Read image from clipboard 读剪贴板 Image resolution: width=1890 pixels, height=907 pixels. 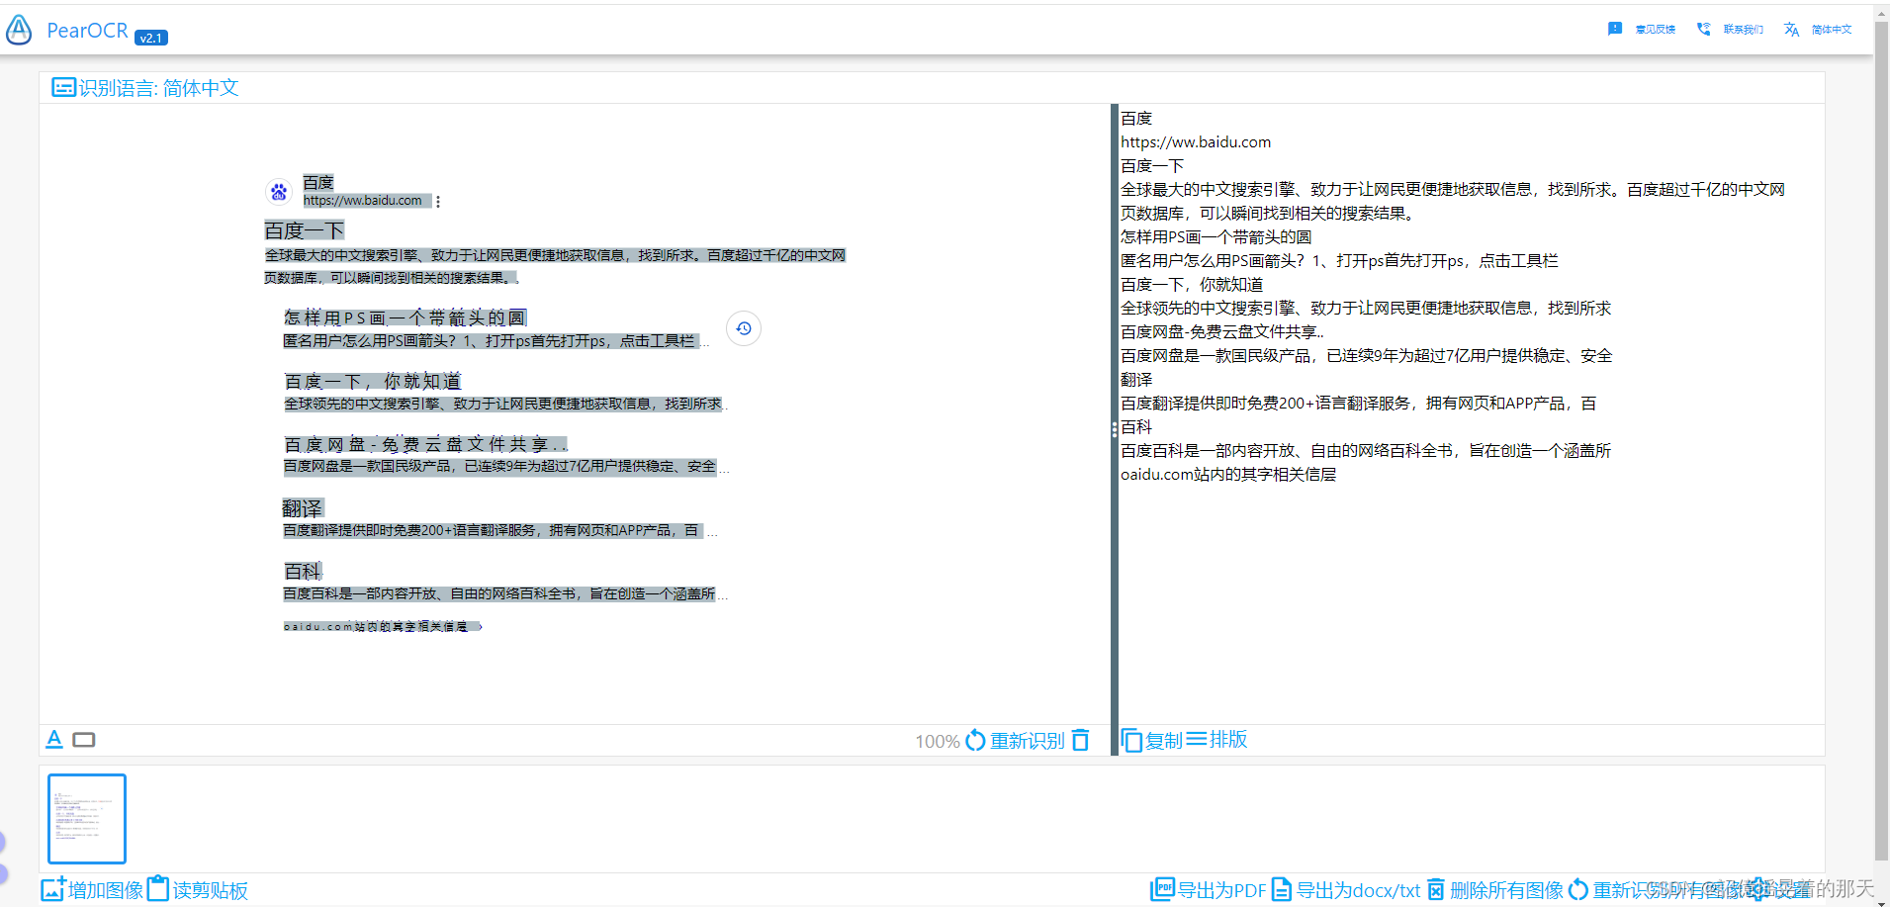pyautogui.click(x=198, y=889)
